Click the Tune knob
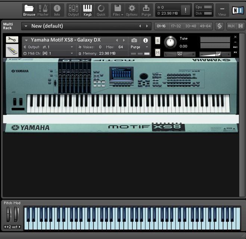Screen dimensions: 246x239 [170, 42]
